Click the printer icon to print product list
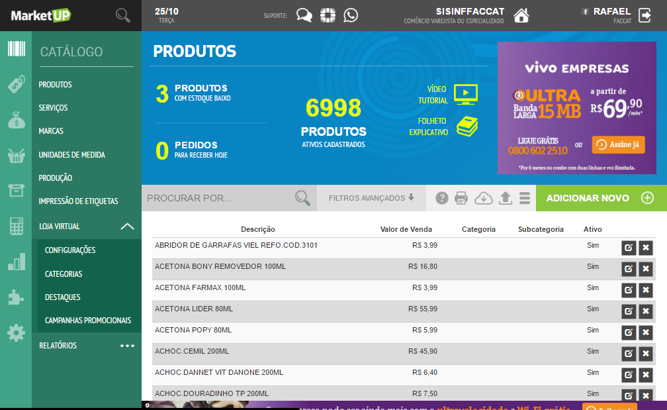The width and height of the screenshot is (667, 410). coord(462,197)
